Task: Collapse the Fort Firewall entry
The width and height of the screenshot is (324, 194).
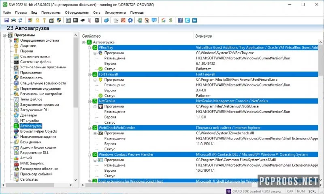Action: (x=89, y=74)
